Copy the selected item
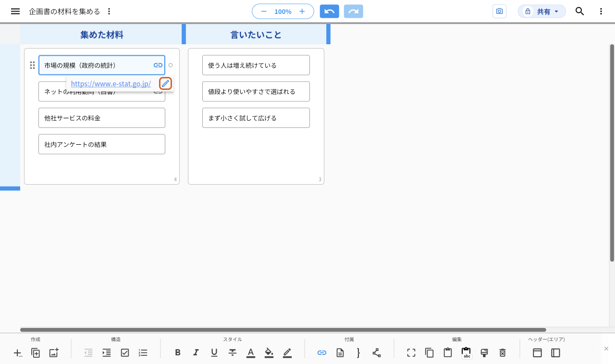615x364 pixels. [x=430, y=353]
